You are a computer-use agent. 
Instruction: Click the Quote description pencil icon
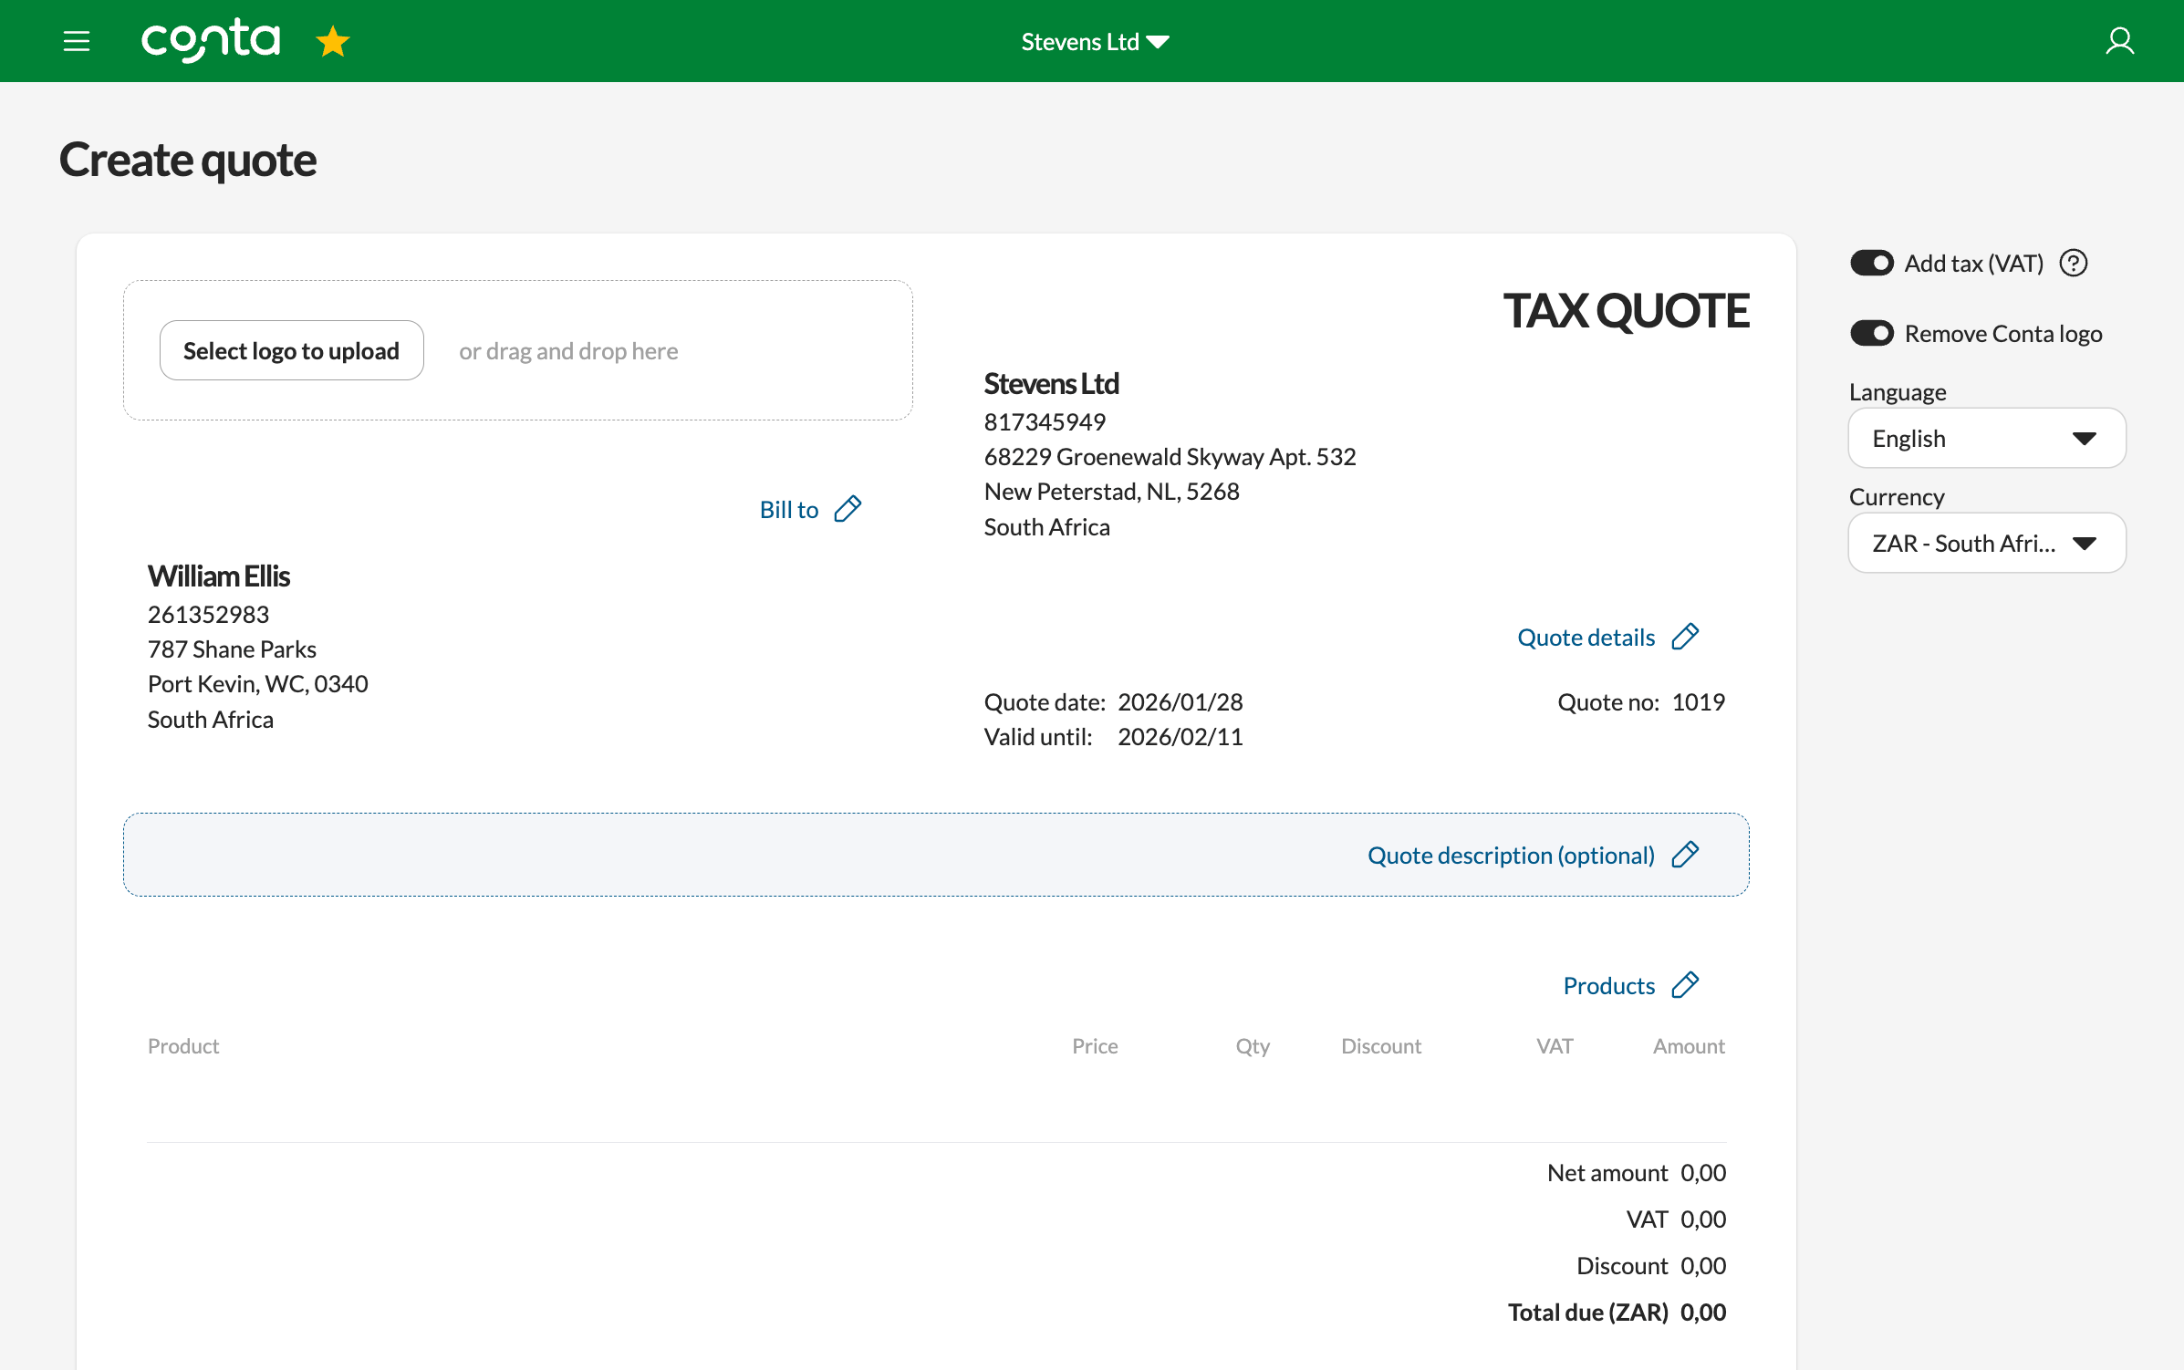click(x=1685, y=855)
